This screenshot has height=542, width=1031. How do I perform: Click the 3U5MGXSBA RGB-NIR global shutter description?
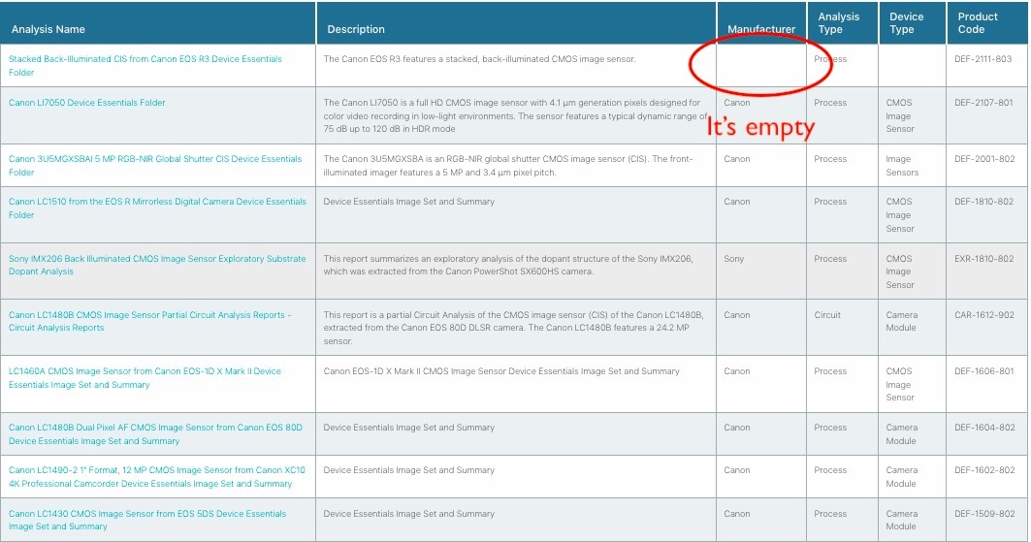(507, 166)
